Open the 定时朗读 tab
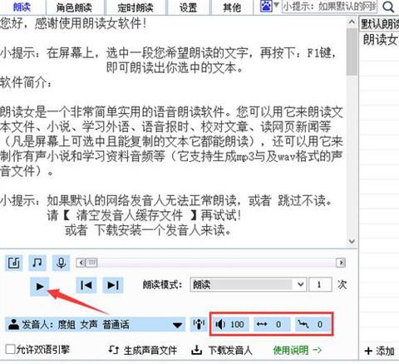The height and width of the screenshot is (364, 399). pyautogui.click(x=135, y=7)
